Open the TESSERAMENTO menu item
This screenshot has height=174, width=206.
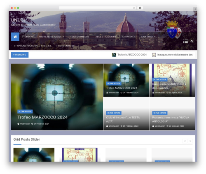[x=80, y=37]
